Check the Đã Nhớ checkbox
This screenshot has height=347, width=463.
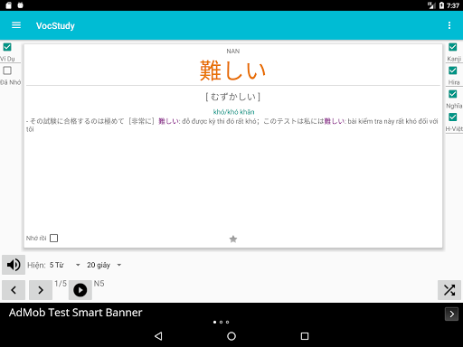pos(7,70)
